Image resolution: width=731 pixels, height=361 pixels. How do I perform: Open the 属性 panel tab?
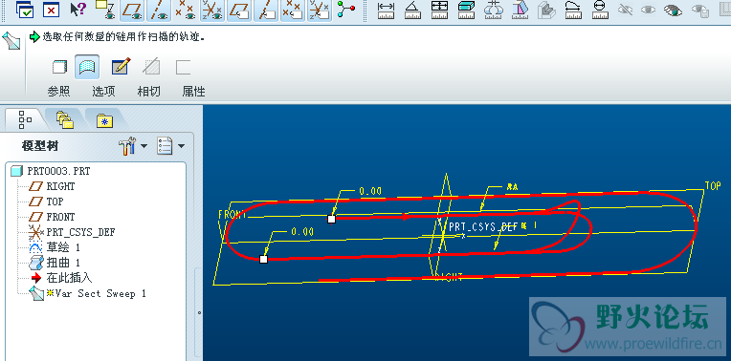(193, 91)
